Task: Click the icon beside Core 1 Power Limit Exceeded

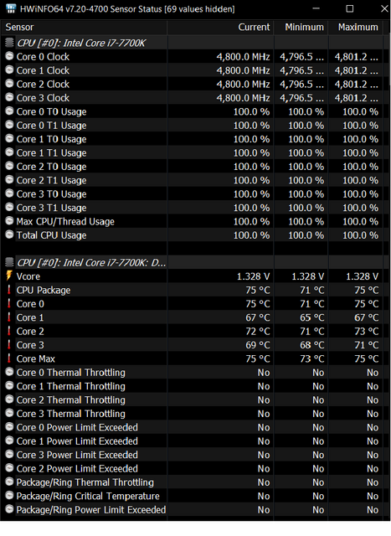Action: pyautogui.click(x=9, y=441)
